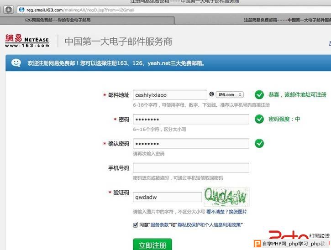Open the 服务条款 link
The width and height of the screenshot is (331, 250).
tap(159, 225)
